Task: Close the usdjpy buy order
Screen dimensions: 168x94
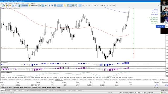Action: point(159,86)
